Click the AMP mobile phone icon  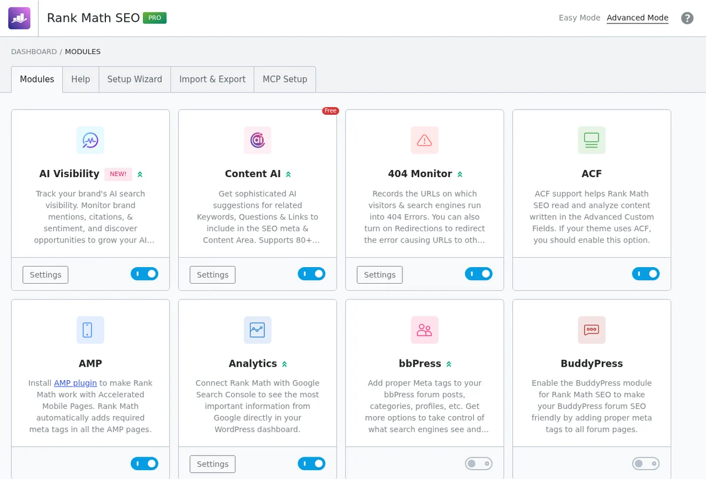click(91, 330)
